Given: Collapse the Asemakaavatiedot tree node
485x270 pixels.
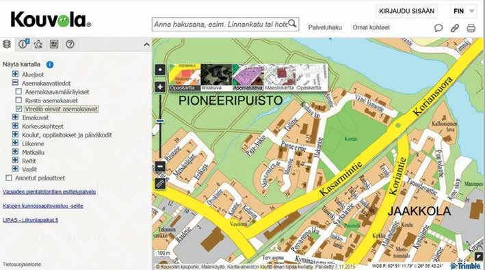Looking at the screenshot, I should click(15, 83).
